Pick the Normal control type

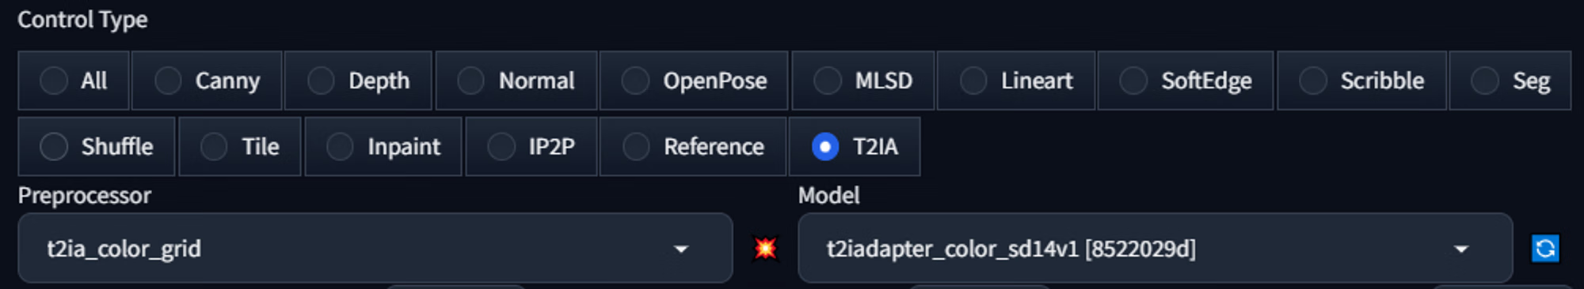click(516, 81)
